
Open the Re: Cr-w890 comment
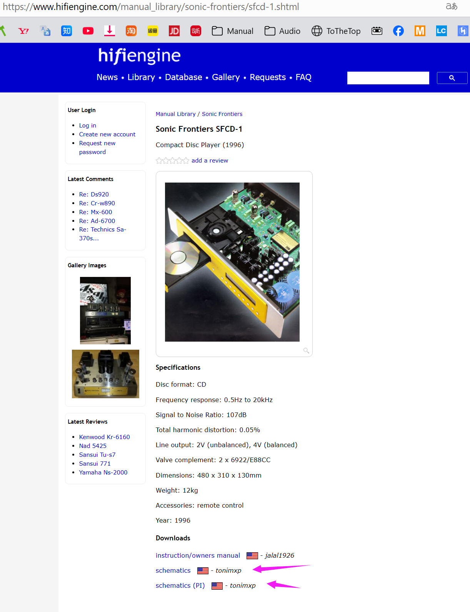[97, 203]
